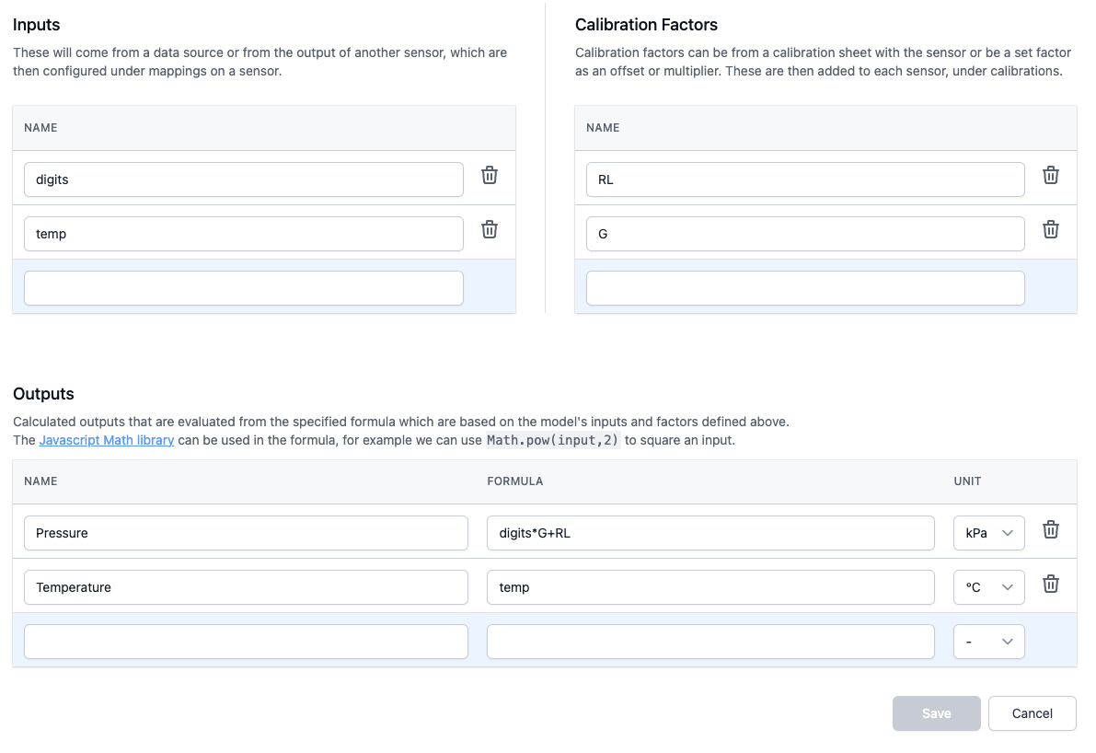Remove the G calibration factor
This screenshot has width=1096, height=753.
coord(1051,229)
